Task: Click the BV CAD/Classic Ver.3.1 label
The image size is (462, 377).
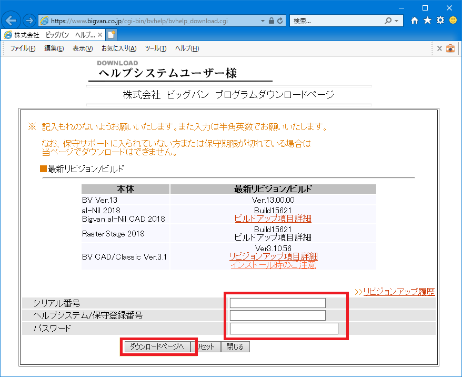Action: coord(124,257)
